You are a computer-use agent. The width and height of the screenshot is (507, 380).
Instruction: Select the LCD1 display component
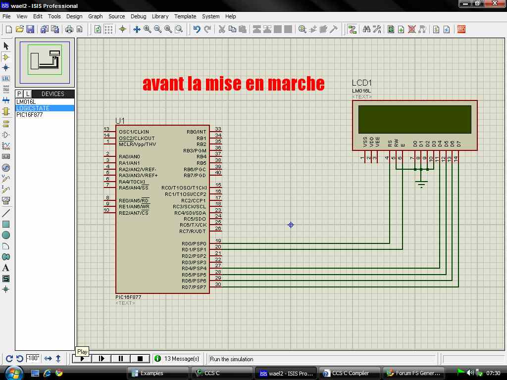415,125
